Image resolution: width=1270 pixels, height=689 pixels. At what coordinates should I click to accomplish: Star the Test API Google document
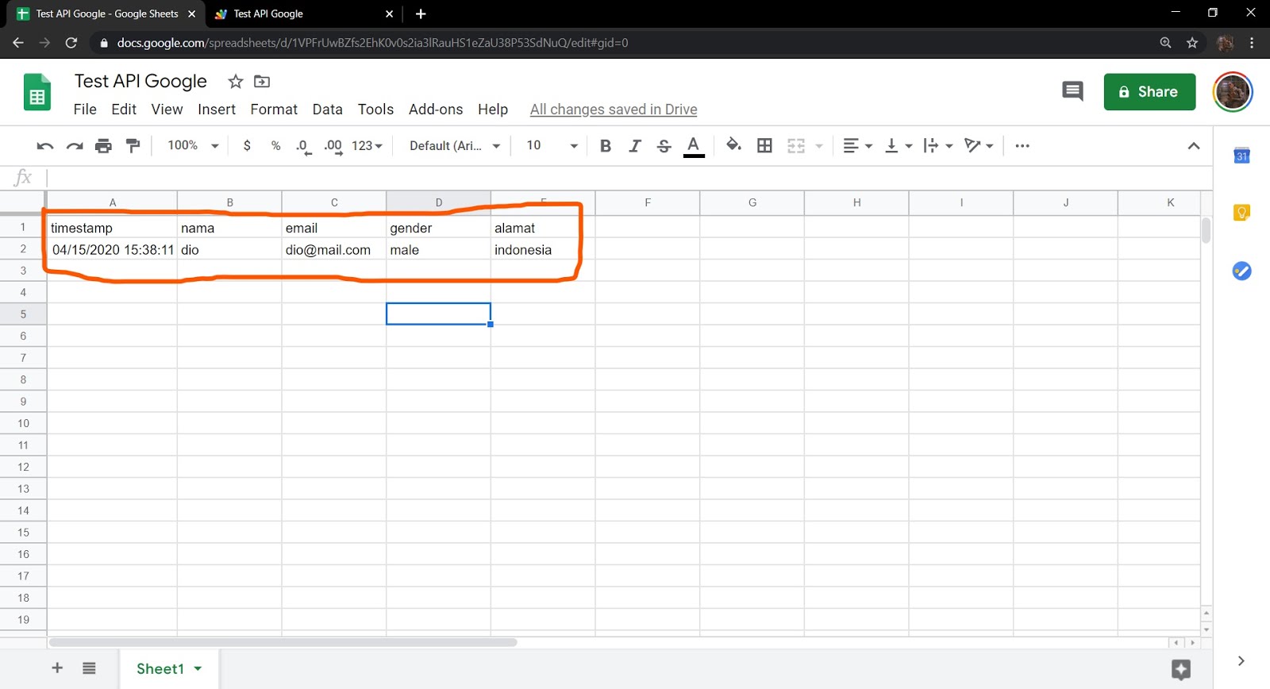click(x=235, y=82)
